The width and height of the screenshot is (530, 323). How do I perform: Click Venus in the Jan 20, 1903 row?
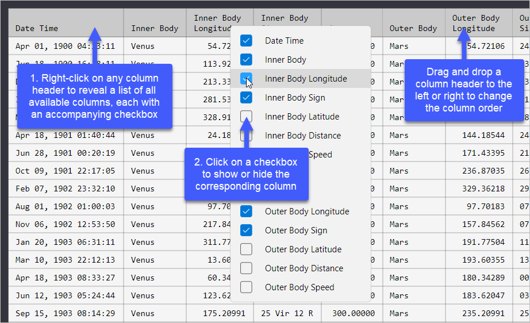tap(143, 243)
